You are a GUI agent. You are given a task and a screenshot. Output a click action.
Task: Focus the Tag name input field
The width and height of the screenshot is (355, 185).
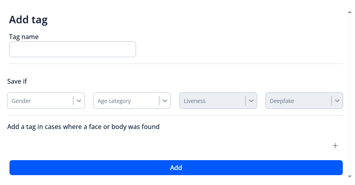(73, 49)
